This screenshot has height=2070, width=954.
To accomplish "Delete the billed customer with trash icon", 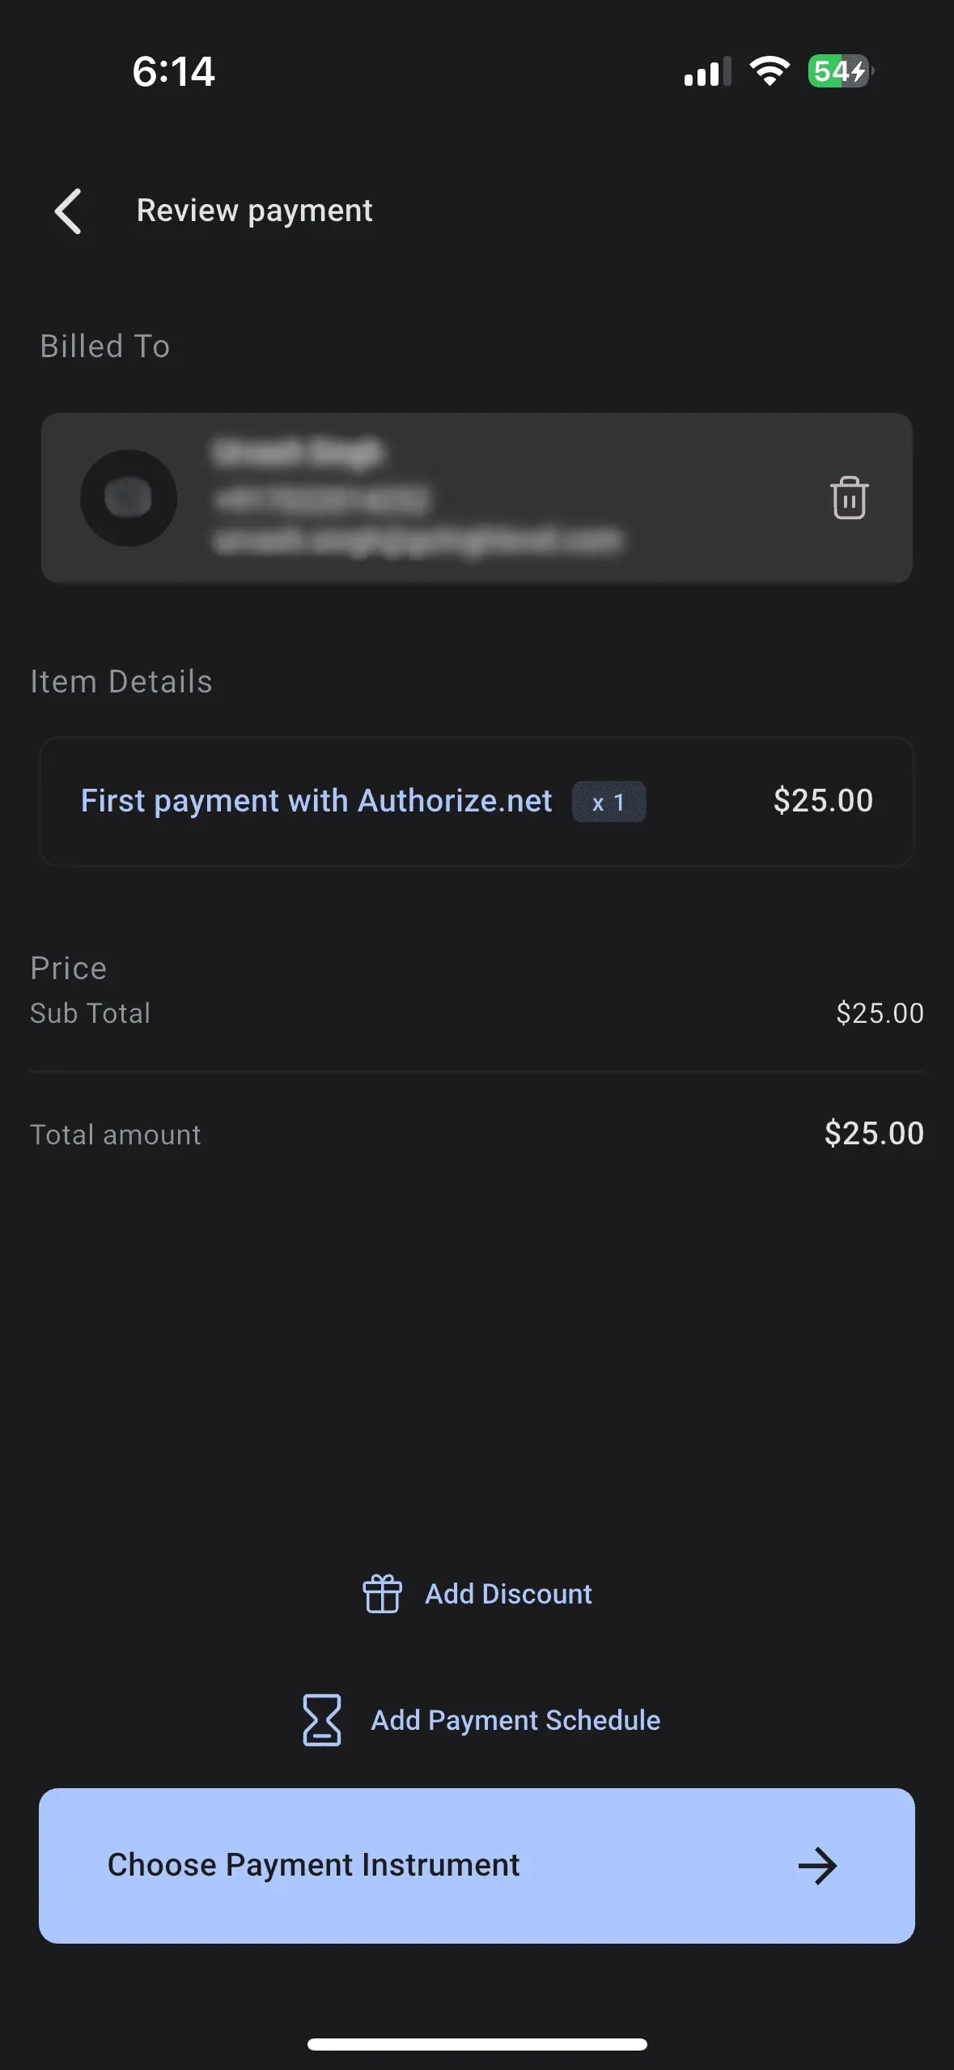I will [x=849, y=497].
